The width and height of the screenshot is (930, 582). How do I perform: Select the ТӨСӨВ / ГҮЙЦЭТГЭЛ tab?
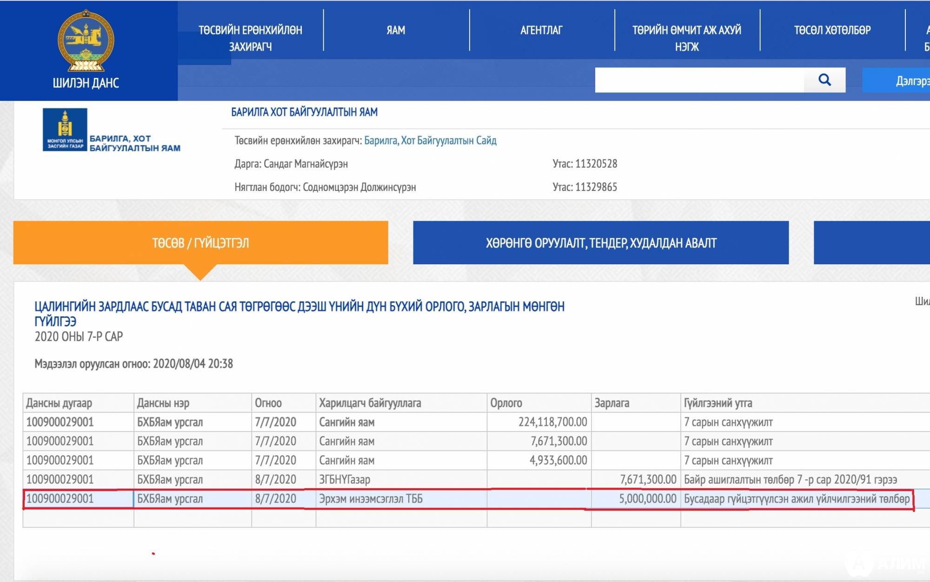(x=201, y=242)
